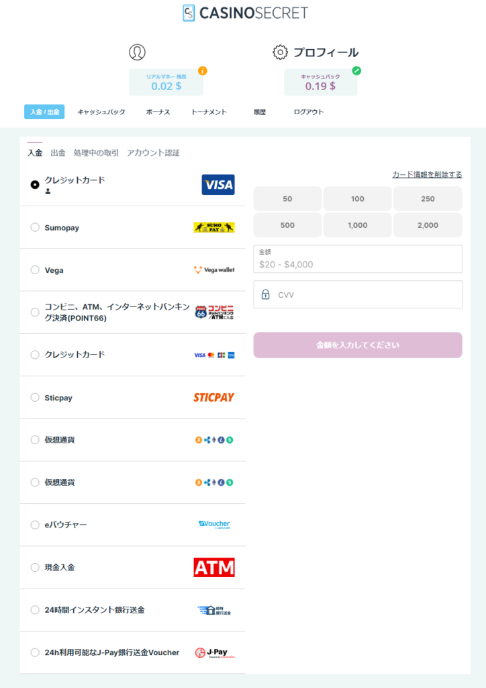486x688 pixels.
Task: Click the orange info badge on real money balance
Action: (202, 71)
